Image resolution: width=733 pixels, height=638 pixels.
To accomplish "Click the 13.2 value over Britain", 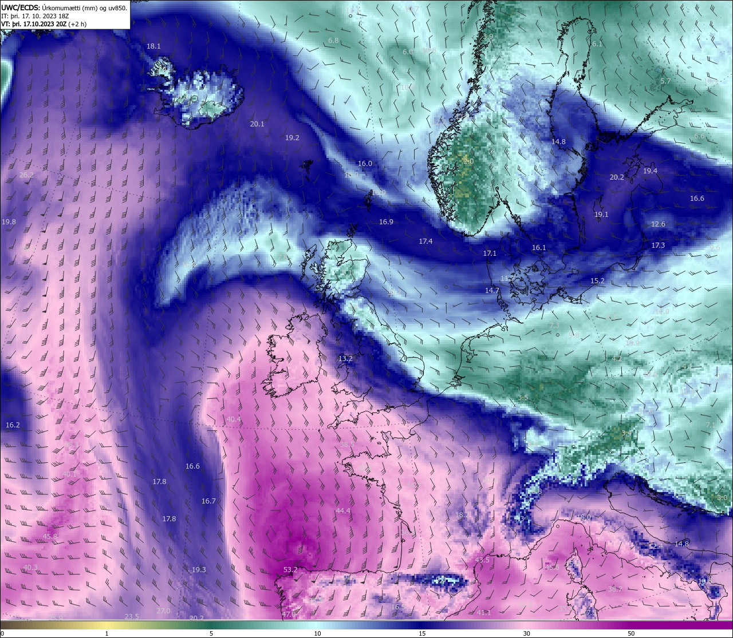I will (x=345, y=359).
